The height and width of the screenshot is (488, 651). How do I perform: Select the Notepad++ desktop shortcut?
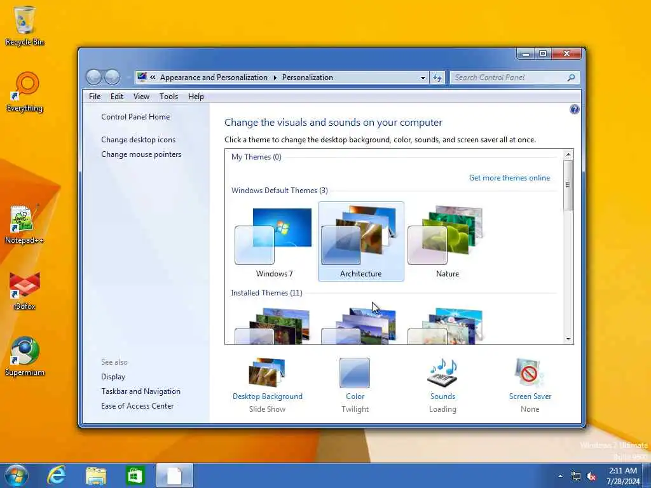click(x=25, y=224)
